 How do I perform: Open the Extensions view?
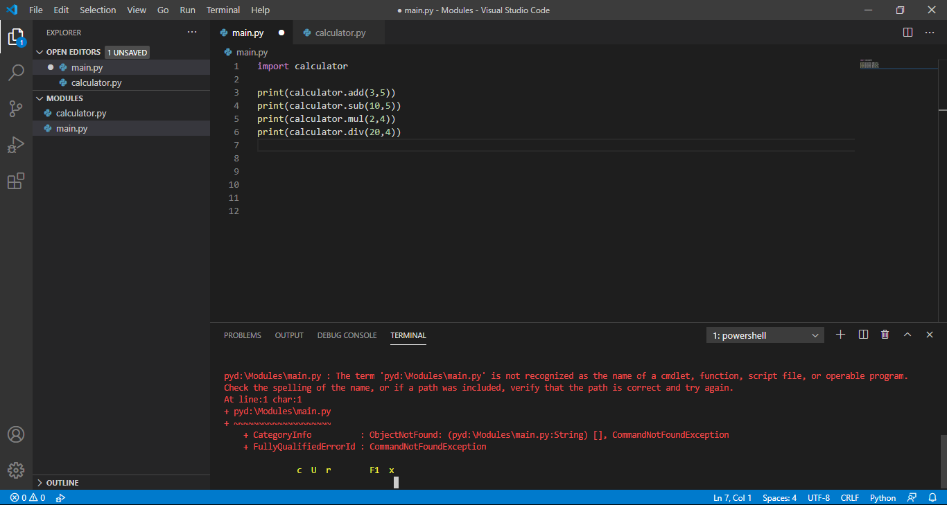coord(16,181)
